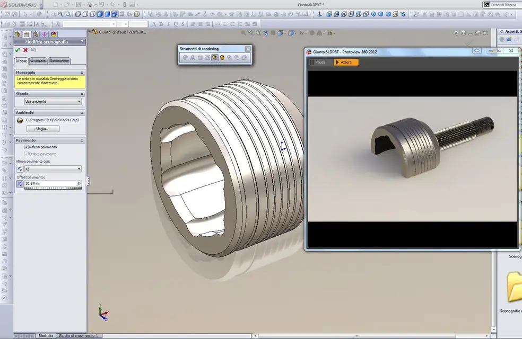
Task: Switch to the Di base tab
Action: click(21, 61)
